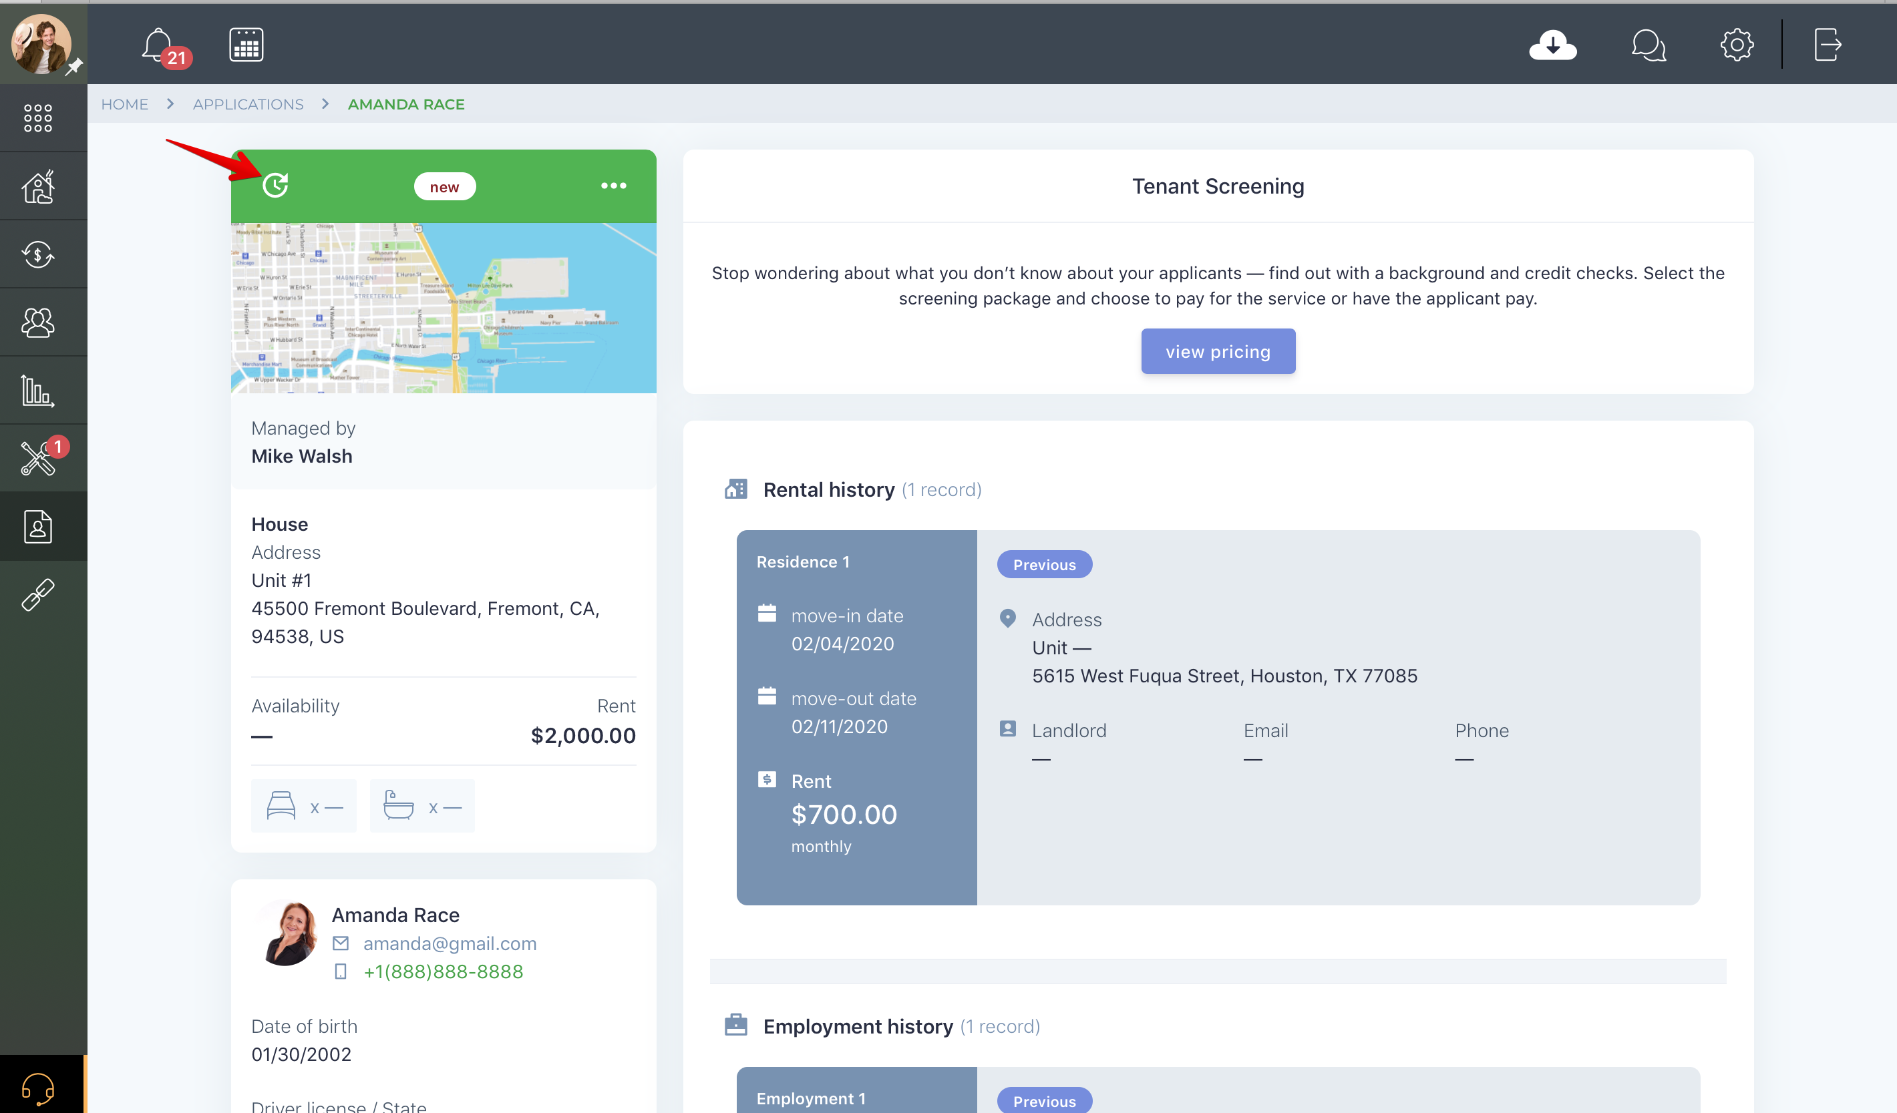
Task: Open the settings gear icon
Action: pyautogui.click(x=1737, y=45)
